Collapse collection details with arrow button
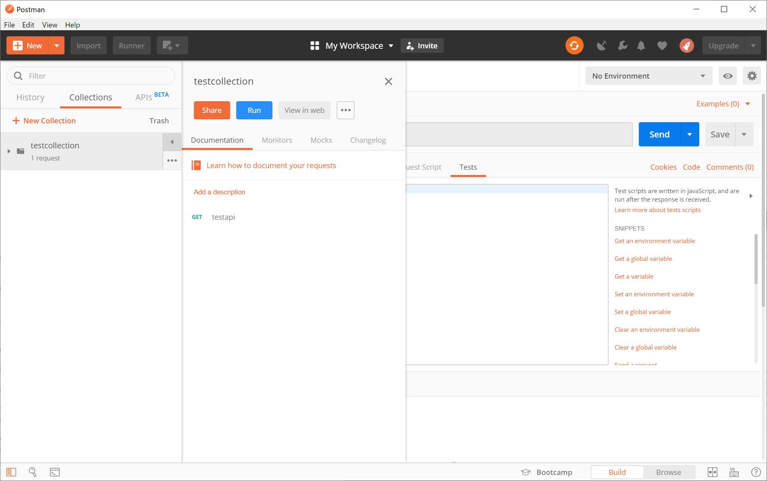The image size is (767, 481). pyautogui.click(x=172, y=142)
